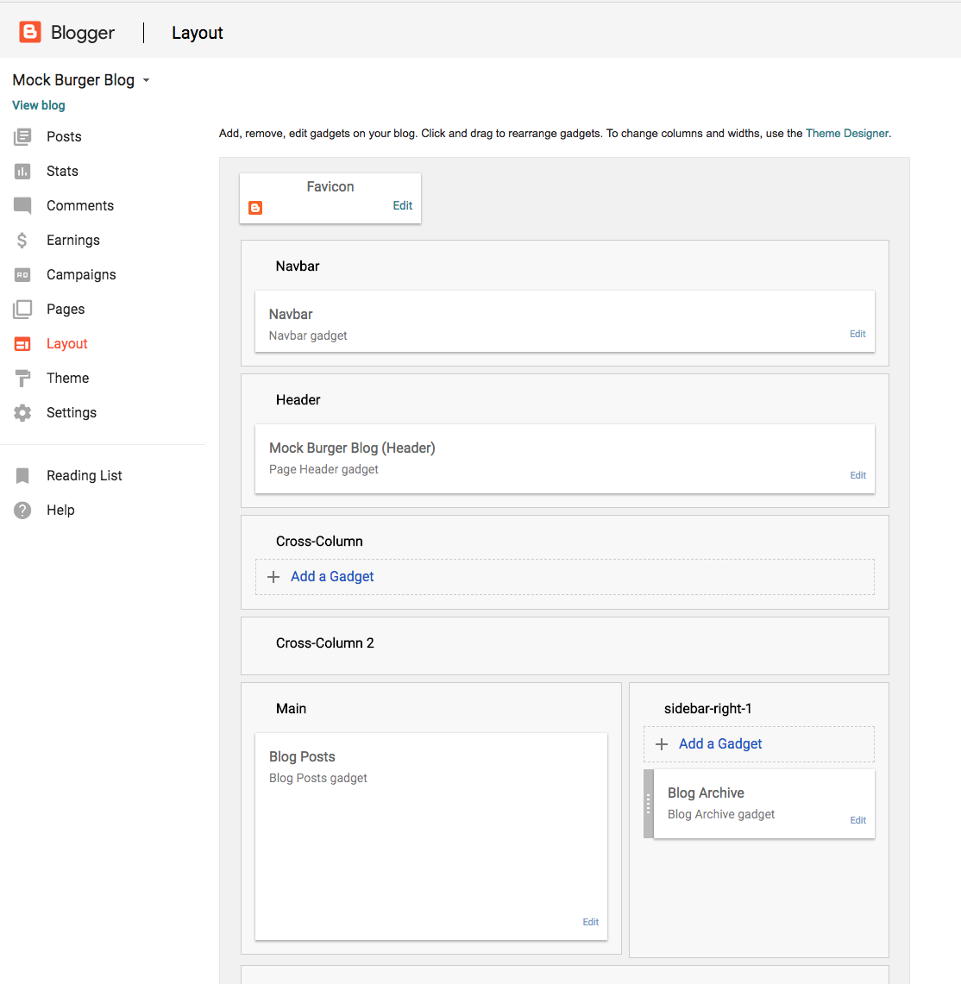961x984 pixels.
Task: Click the Stats bar chart icon
Action: pos(23,171)
